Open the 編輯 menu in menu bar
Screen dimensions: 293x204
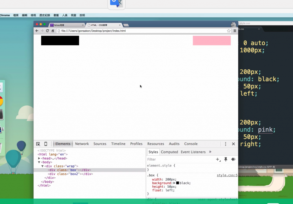point(25,15)
